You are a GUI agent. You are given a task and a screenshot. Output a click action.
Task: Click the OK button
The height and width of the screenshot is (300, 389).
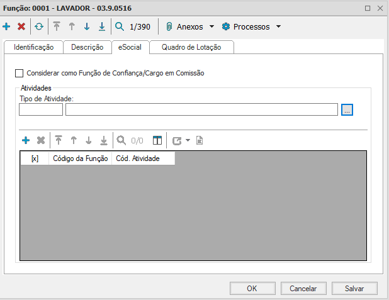tap(252, 288)
